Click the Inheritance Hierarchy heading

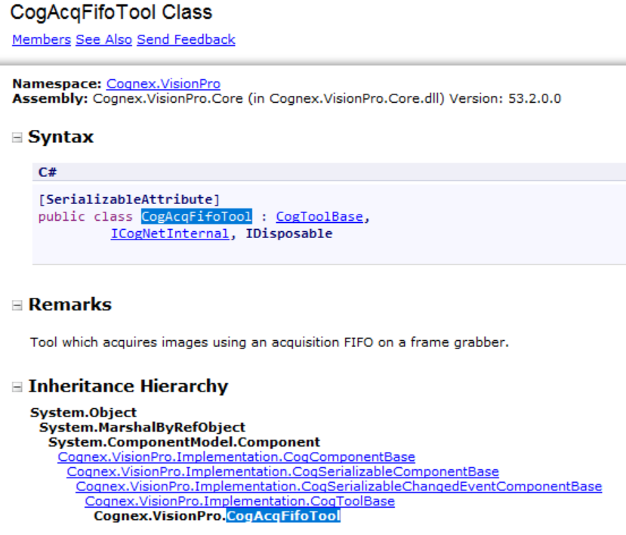(x=128, y=386)
